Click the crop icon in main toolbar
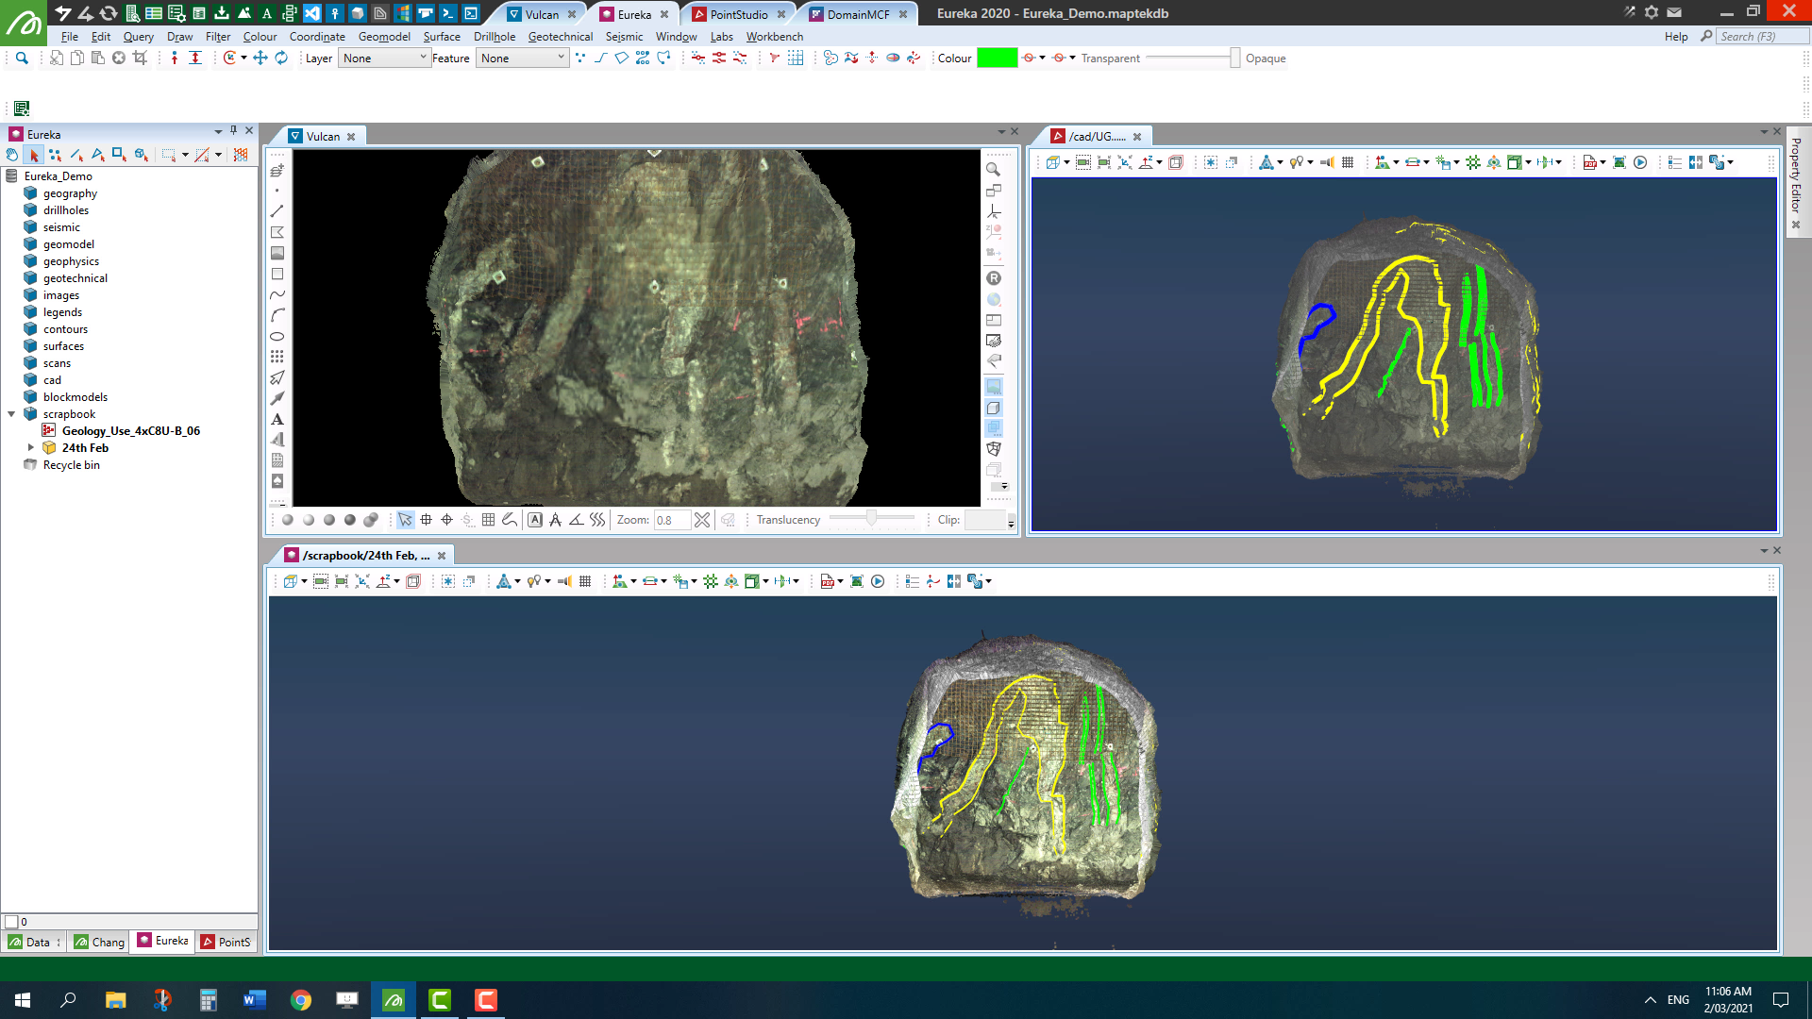Image resolution: width=1812 pixels, height=1019 pixels. tap(140, 58)
